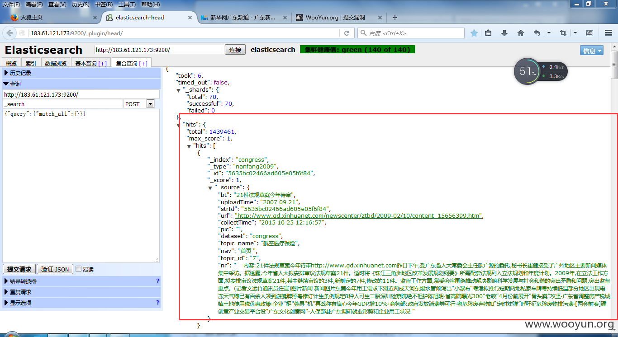Image resolution: width=618 pixels, height=337 pixels.
Task: Open the 信息 dropdown button
Action: (592, 51)
